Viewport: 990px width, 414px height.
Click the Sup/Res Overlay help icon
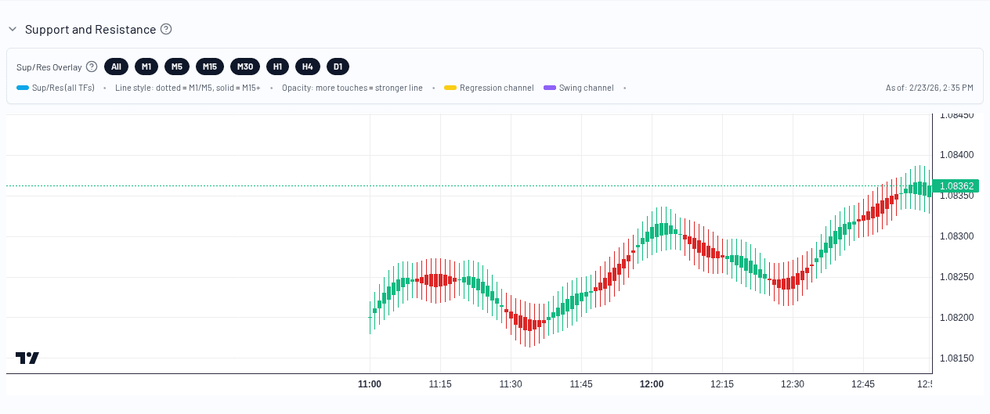point(92,67)
